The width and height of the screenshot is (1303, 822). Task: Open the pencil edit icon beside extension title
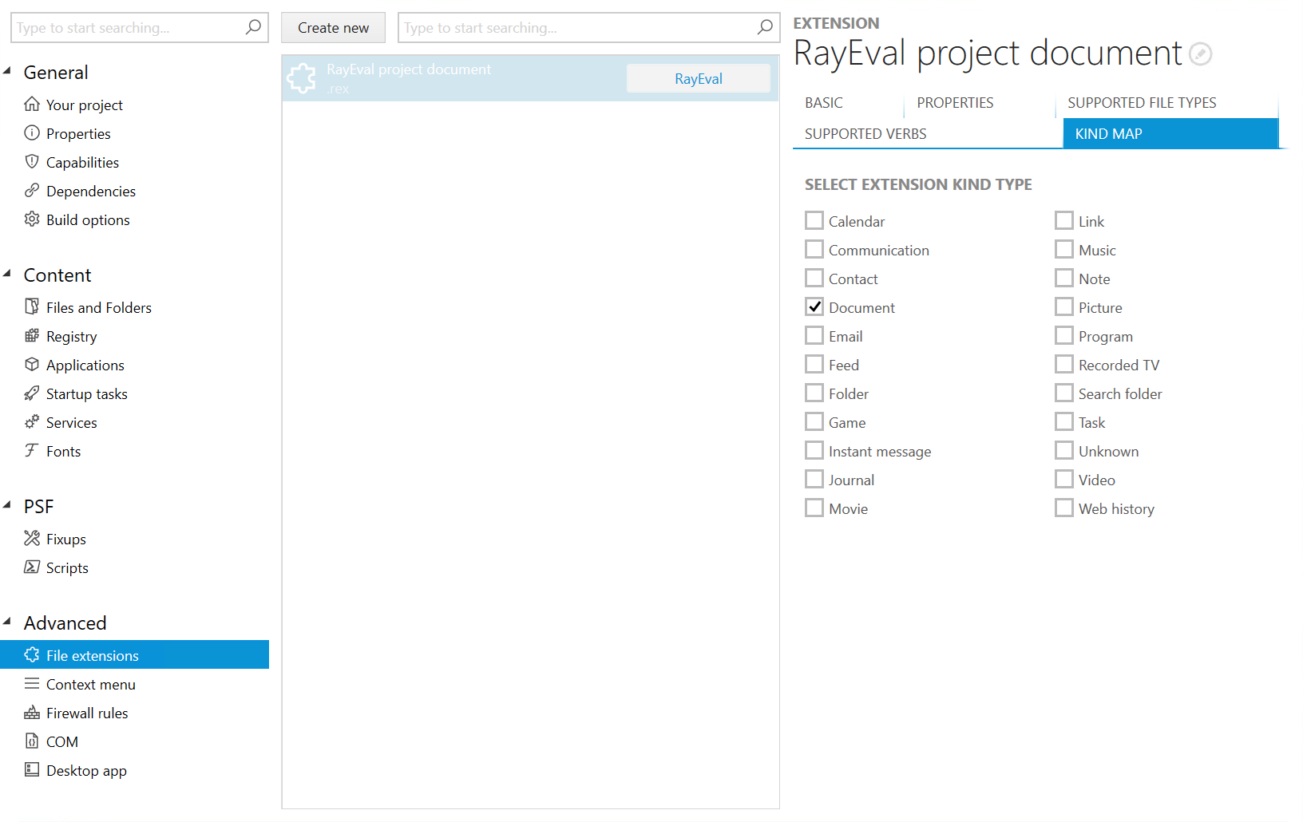[x=1201, y=53]
